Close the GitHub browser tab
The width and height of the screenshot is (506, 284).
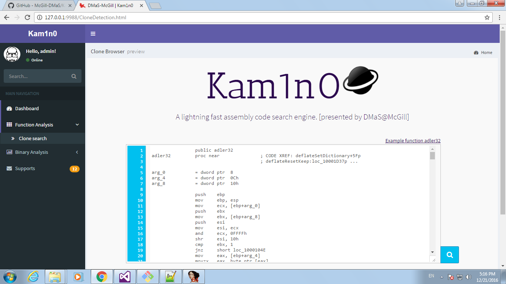(70, 6)
